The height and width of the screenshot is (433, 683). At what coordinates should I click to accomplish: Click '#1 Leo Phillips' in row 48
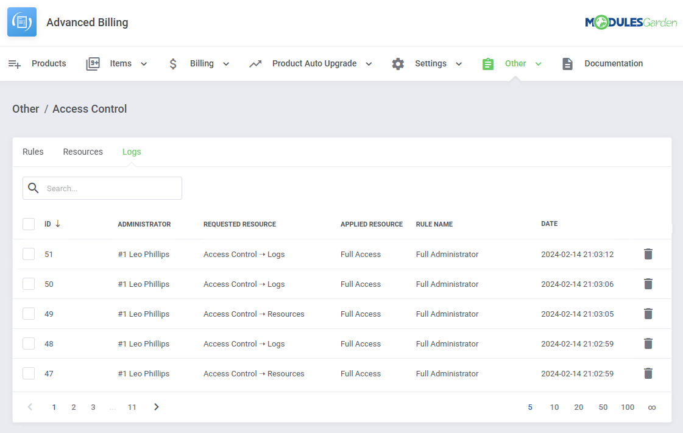tap(144, 344)
